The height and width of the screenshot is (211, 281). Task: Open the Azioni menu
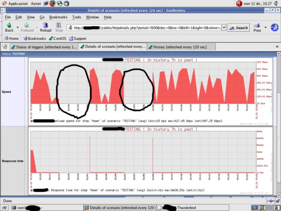(x=36, y=3)
